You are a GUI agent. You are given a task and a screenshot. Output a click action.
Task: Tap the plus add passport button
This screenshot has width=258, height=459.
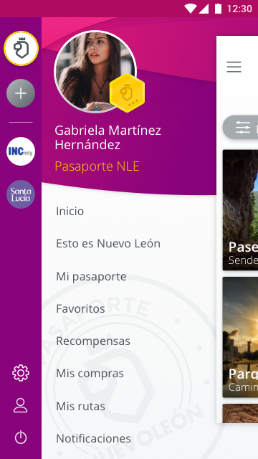click(21, 93)
